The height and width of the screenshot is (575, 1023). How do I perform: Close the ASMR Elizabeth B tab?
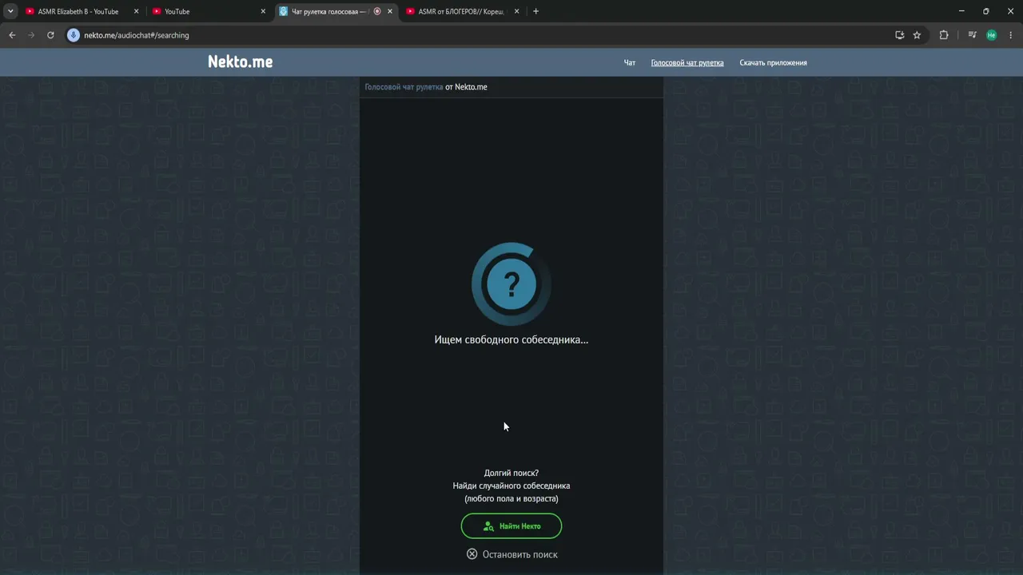(x=136, y=11)
